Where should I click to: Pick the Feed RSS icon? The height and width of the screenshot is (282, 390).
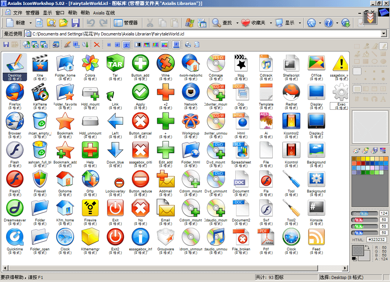pos(316,237)
